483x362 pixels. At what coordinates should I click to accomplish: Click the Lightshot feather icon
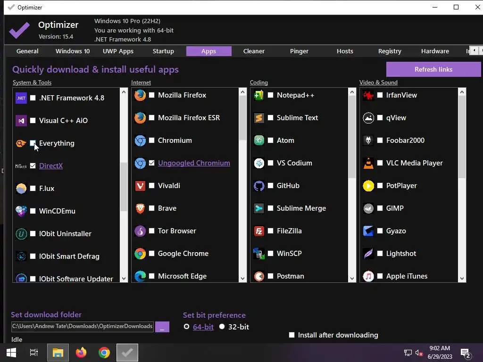point(368,254)
